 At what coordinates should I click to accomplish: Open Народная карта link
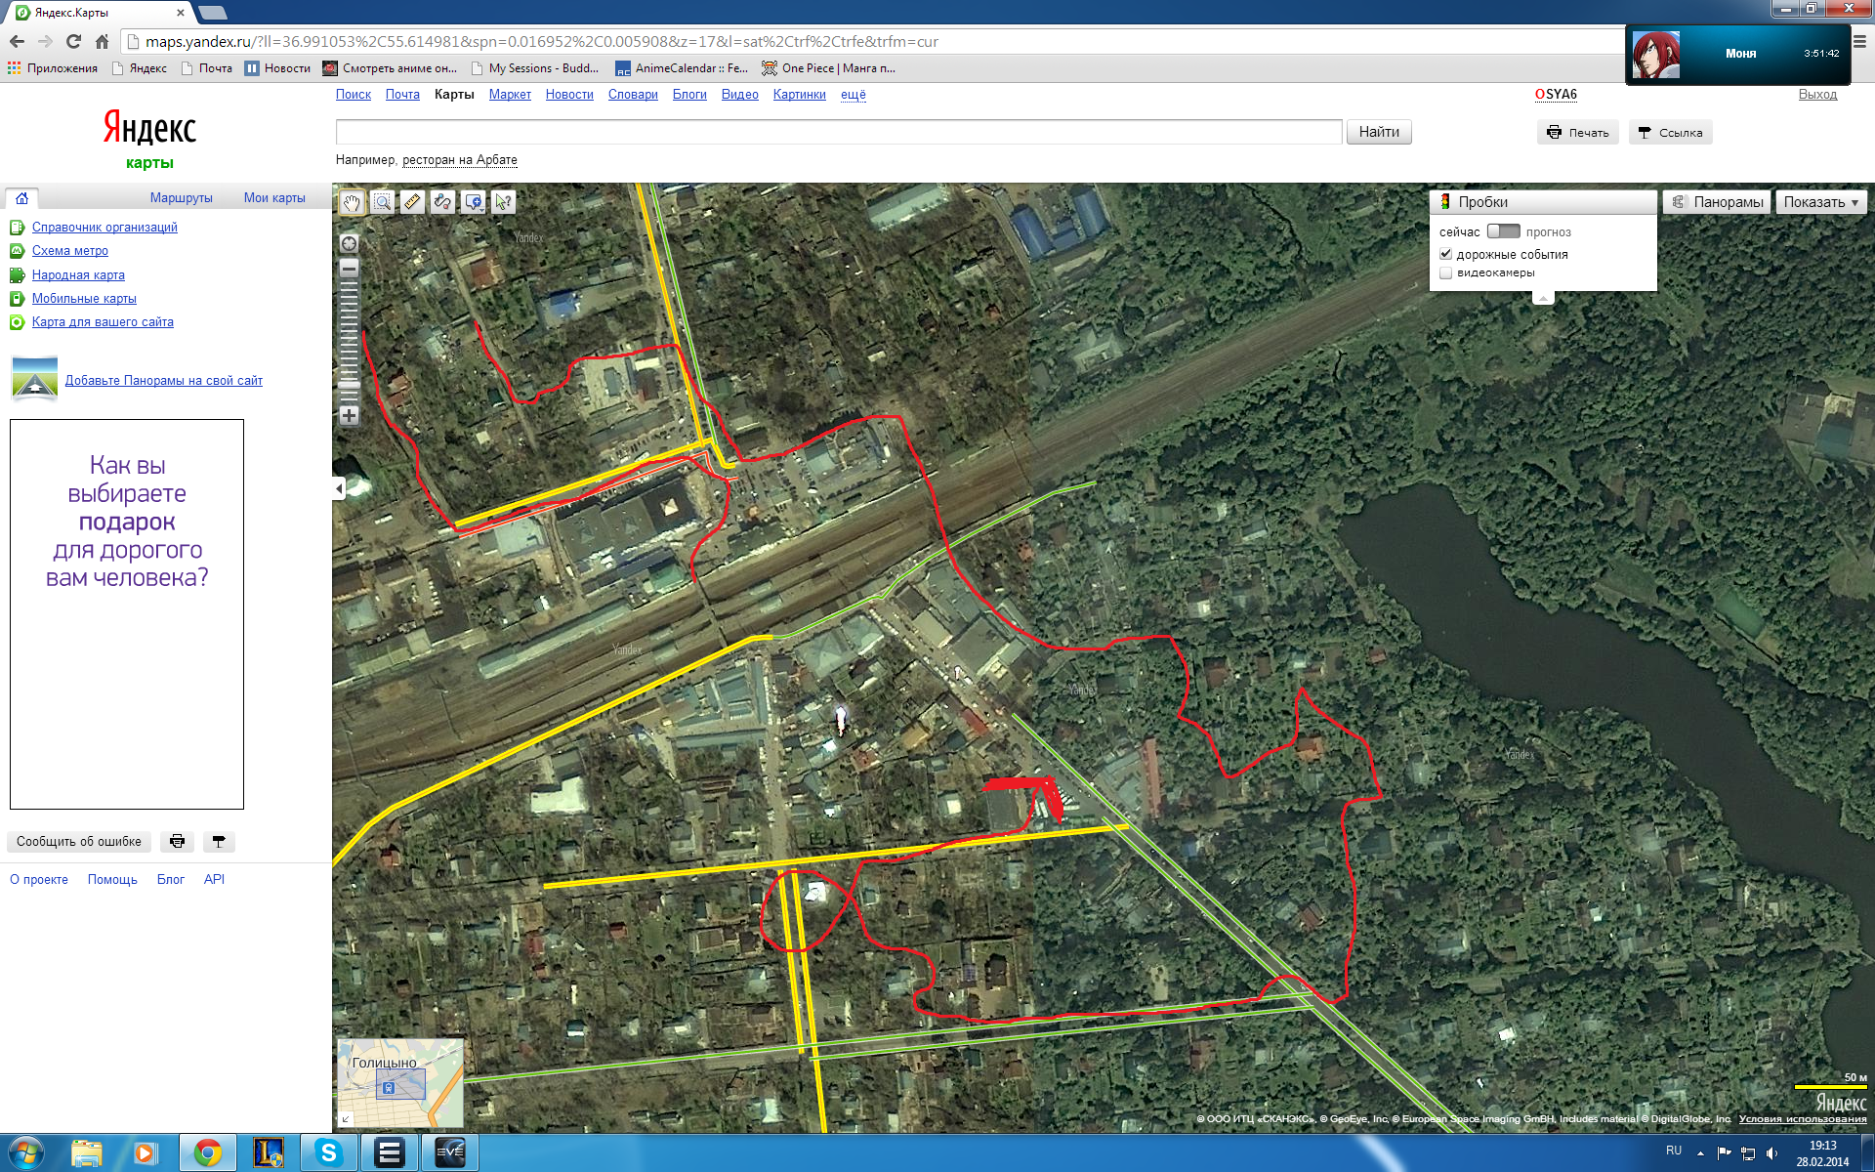78,274
